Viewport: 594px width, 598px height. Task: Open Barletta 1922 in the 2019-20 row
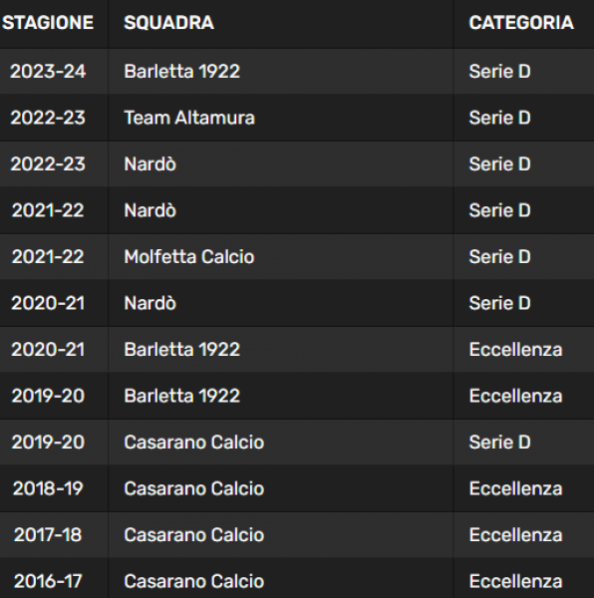[181, 396]
